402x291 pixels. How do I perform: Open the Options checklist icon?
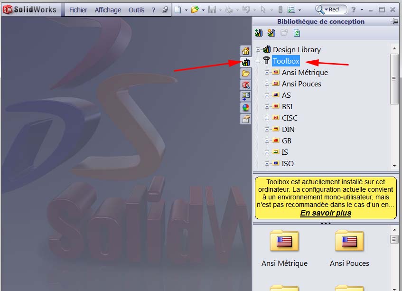click(x=291, y=10)
